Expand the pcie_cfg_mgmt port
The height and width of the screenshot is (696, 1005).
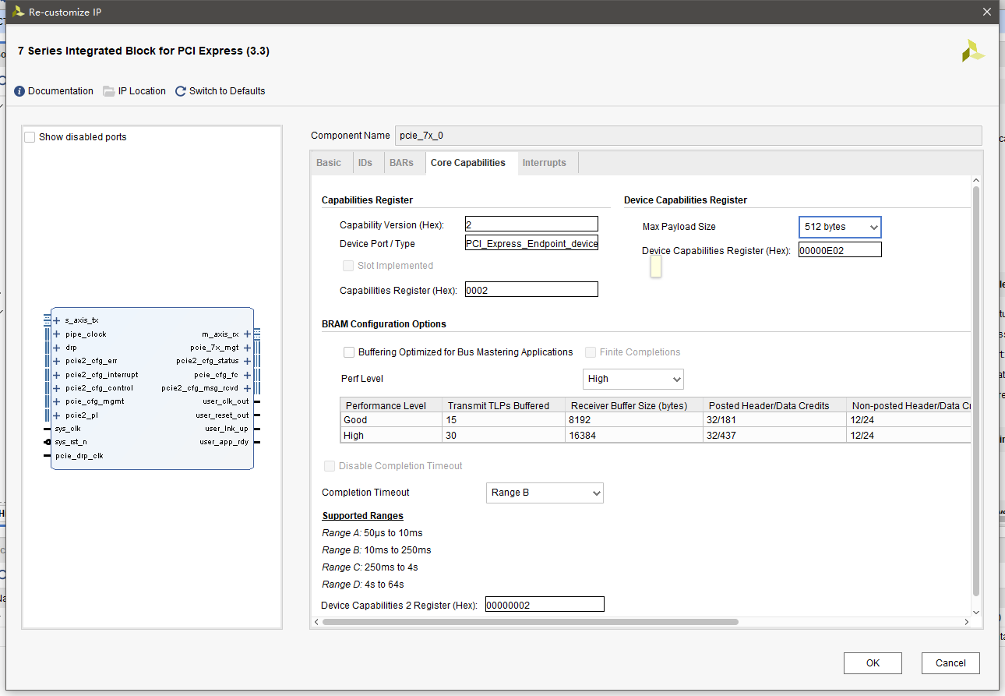(56, 401)
